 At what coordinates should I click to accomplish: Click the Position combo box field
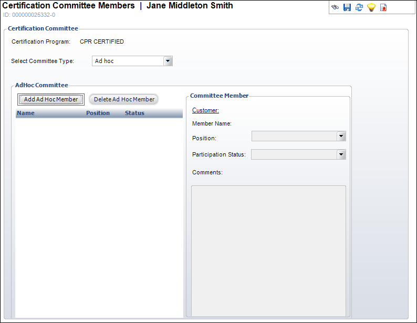coord(294,137)
